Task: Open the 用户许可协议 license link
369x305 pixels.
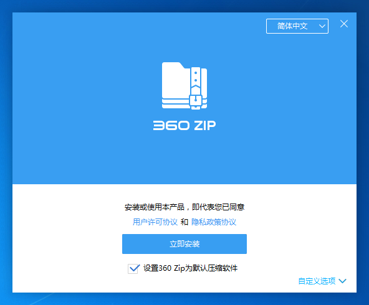Action: tap(155, 222)
